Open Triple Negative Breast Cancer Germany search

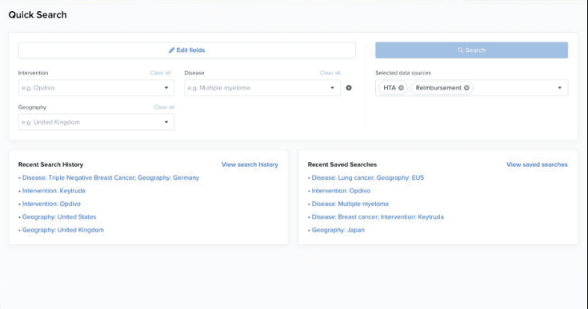point(110,178)
